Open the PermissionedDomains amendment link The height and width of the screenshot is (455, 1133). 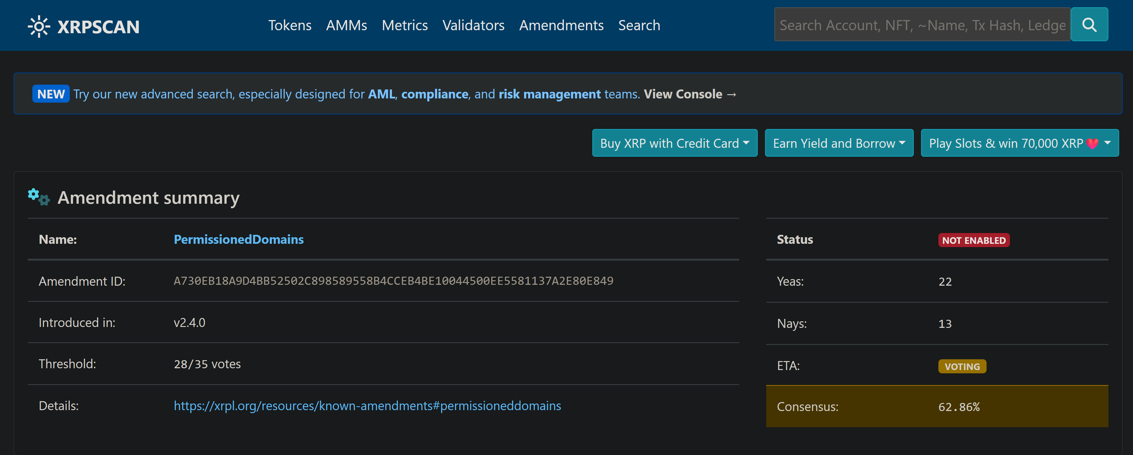238,239
